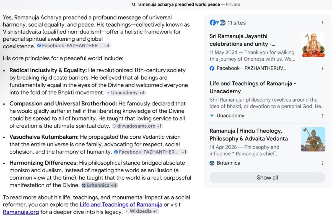Open the 11 sites panel options menu
The width and height of the screenshot is (332, 219).
coord(322,23)
